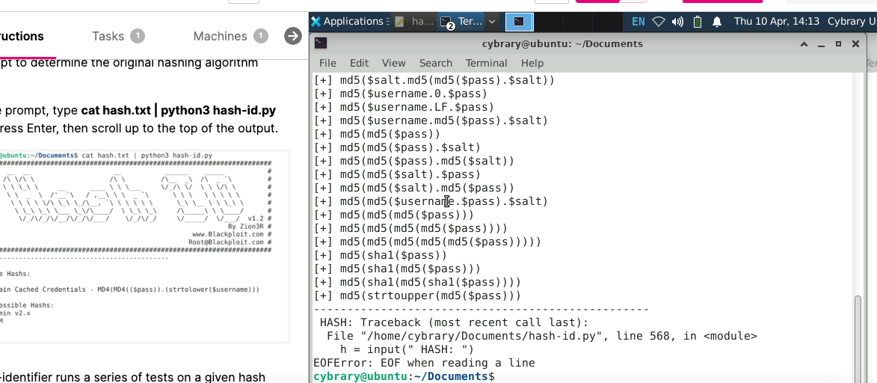The image size is (877, 383).
Task: Select the Terminal taskbar window button
Action: [461, 22]
